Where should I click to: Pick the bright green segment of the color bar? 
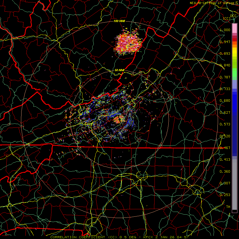234,72
